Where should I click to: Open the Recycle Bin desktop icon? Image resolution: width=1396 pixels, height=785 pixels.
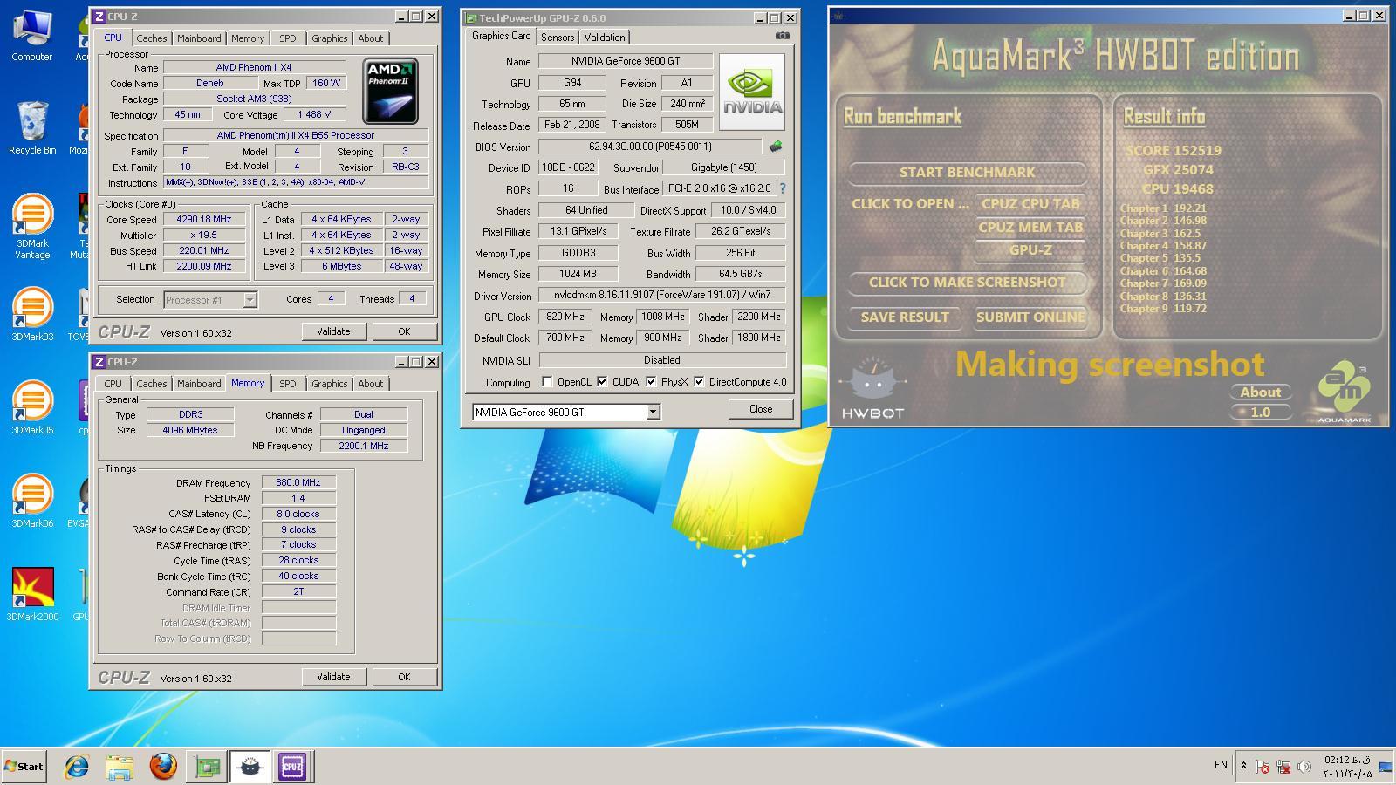click(x=32, y=127)
